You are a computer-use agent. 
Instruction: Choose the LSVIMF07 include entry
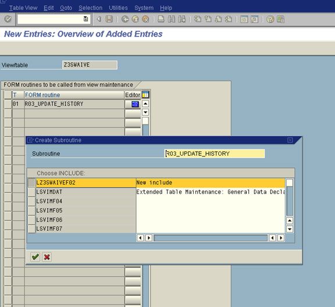tap(86, 229)
